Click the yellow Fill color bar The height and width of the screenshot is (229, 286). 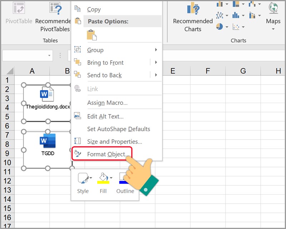tap(103, 182)
